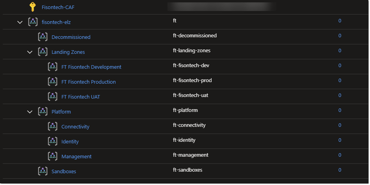Click the count for FT Fisontech Development
The height and width of the screenshot is (185, 370).
coord(340,65)
